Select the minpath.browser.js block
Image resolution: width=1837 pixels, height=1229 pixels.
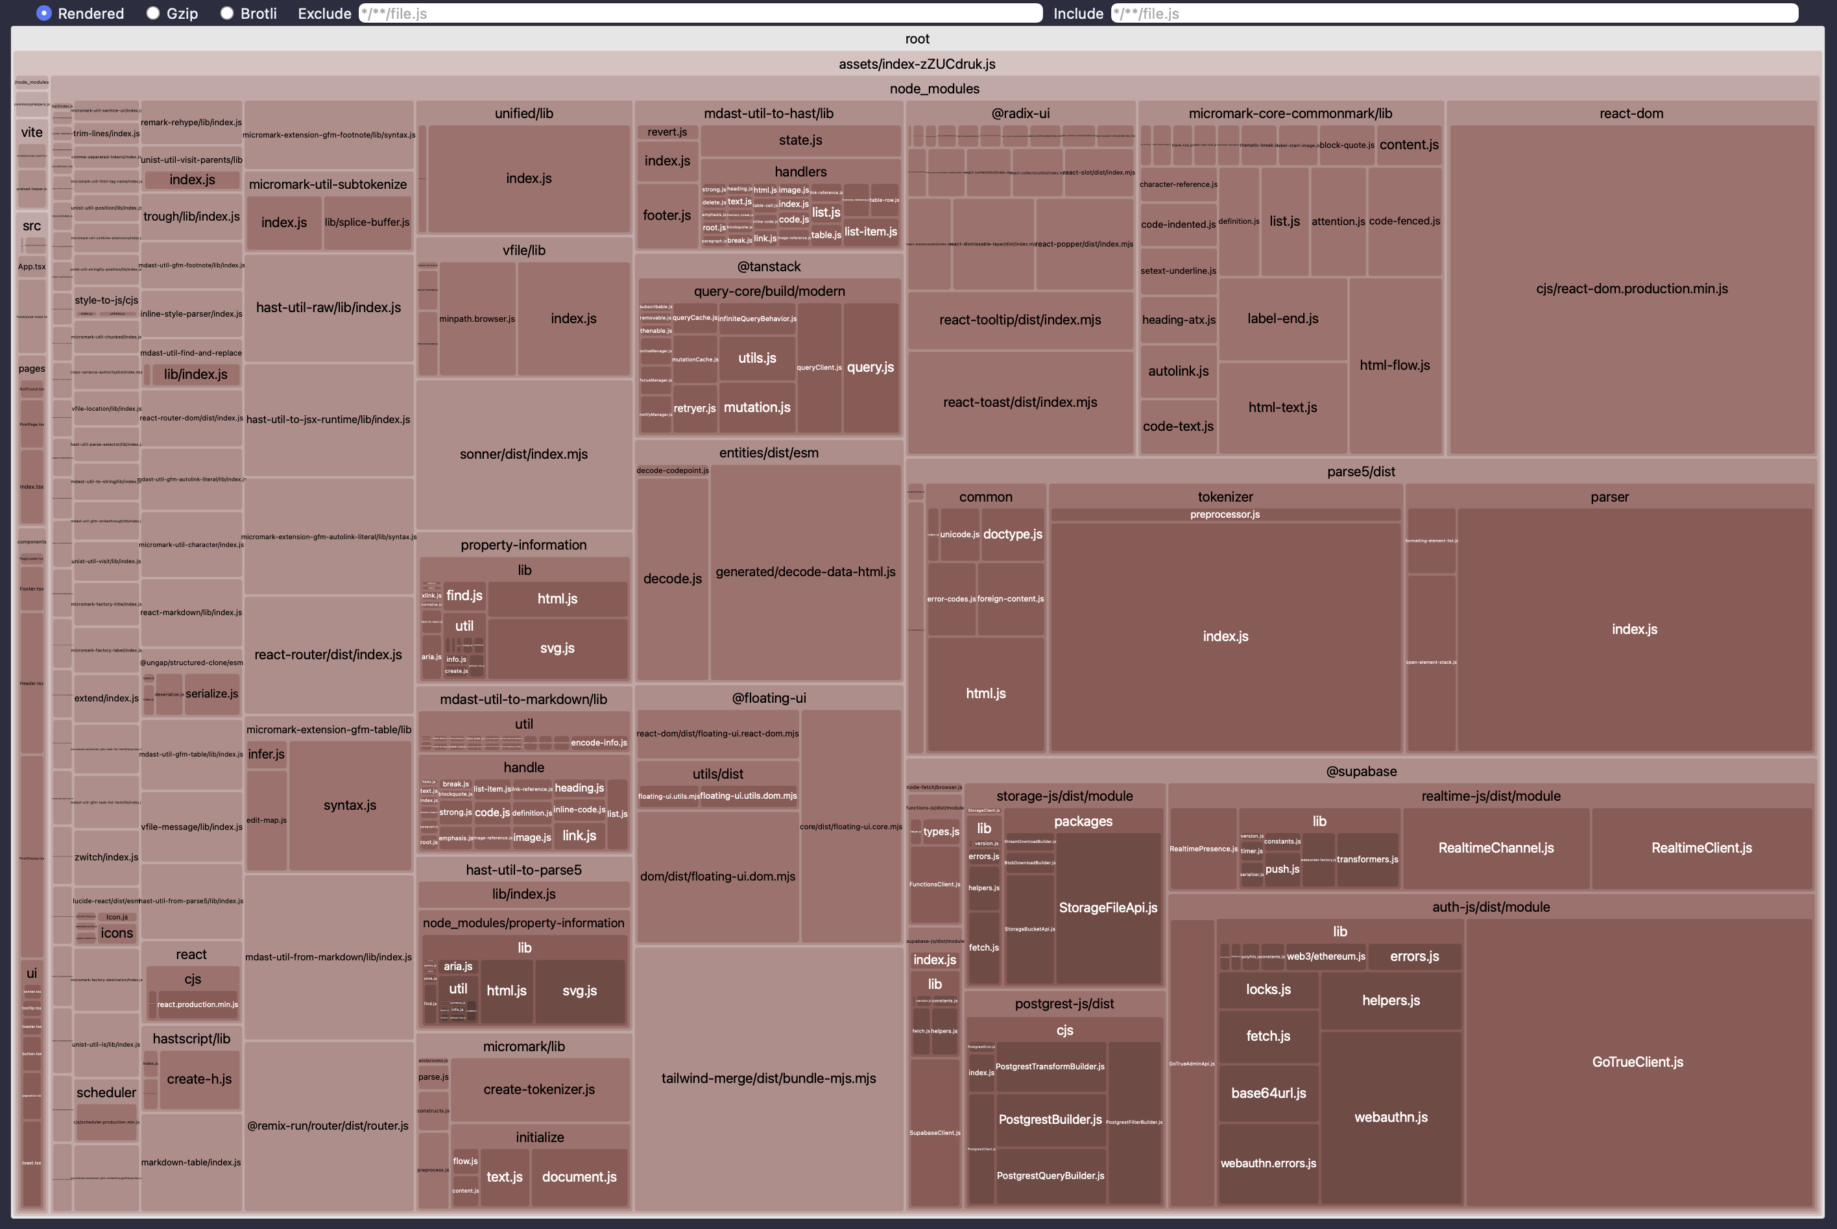tap(477, 319)
